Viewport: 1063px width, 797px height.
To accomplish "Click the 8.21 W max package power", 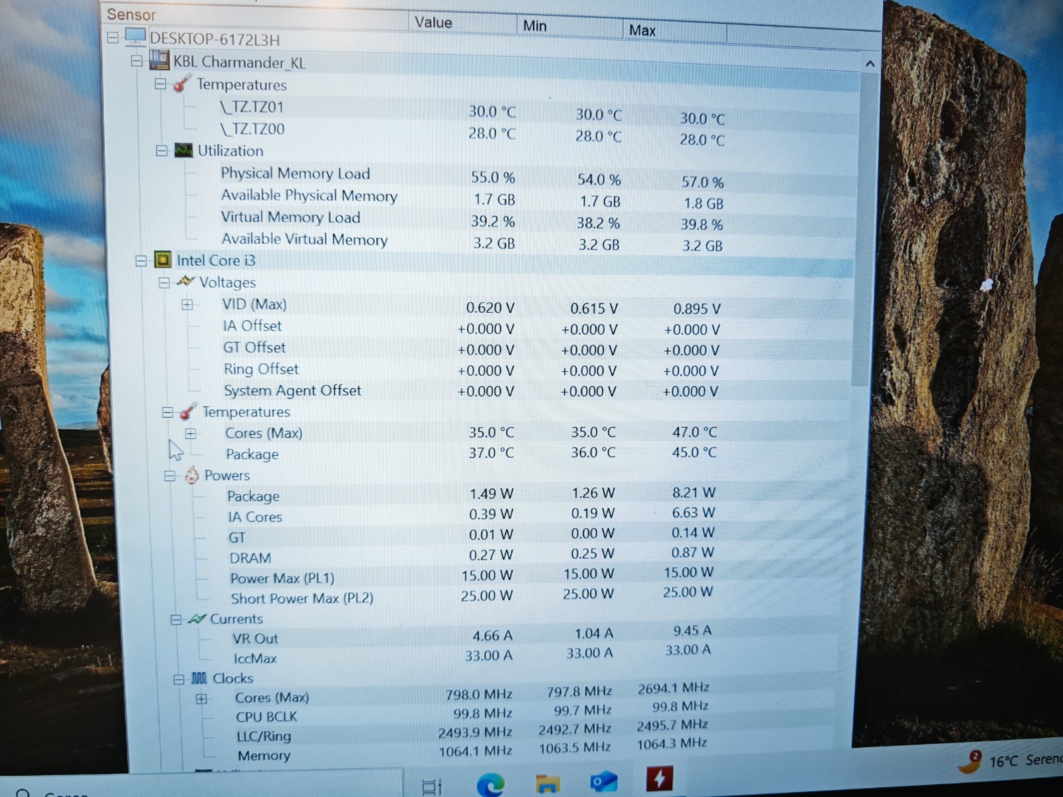I will pyautogui.click(x=694, y=493).
